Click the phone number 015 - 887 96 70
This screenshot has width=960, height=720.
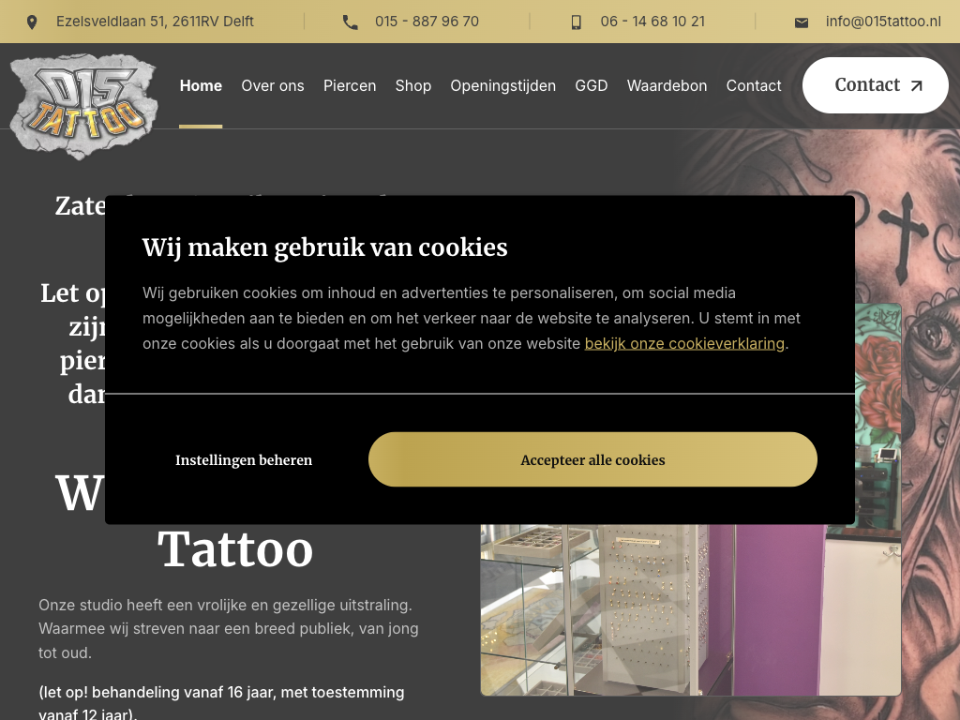427,22
